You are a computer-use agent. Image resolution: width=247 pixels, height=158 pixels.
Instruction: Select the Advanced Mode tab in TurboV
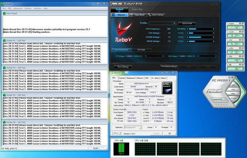(121, 50)
